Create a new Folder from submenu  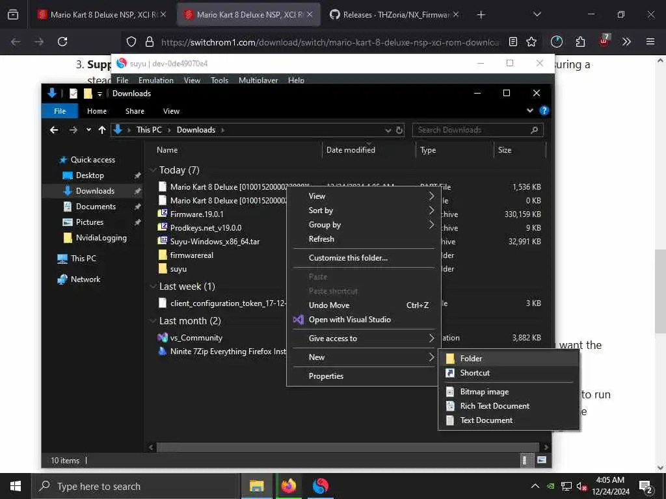point(509,359)
